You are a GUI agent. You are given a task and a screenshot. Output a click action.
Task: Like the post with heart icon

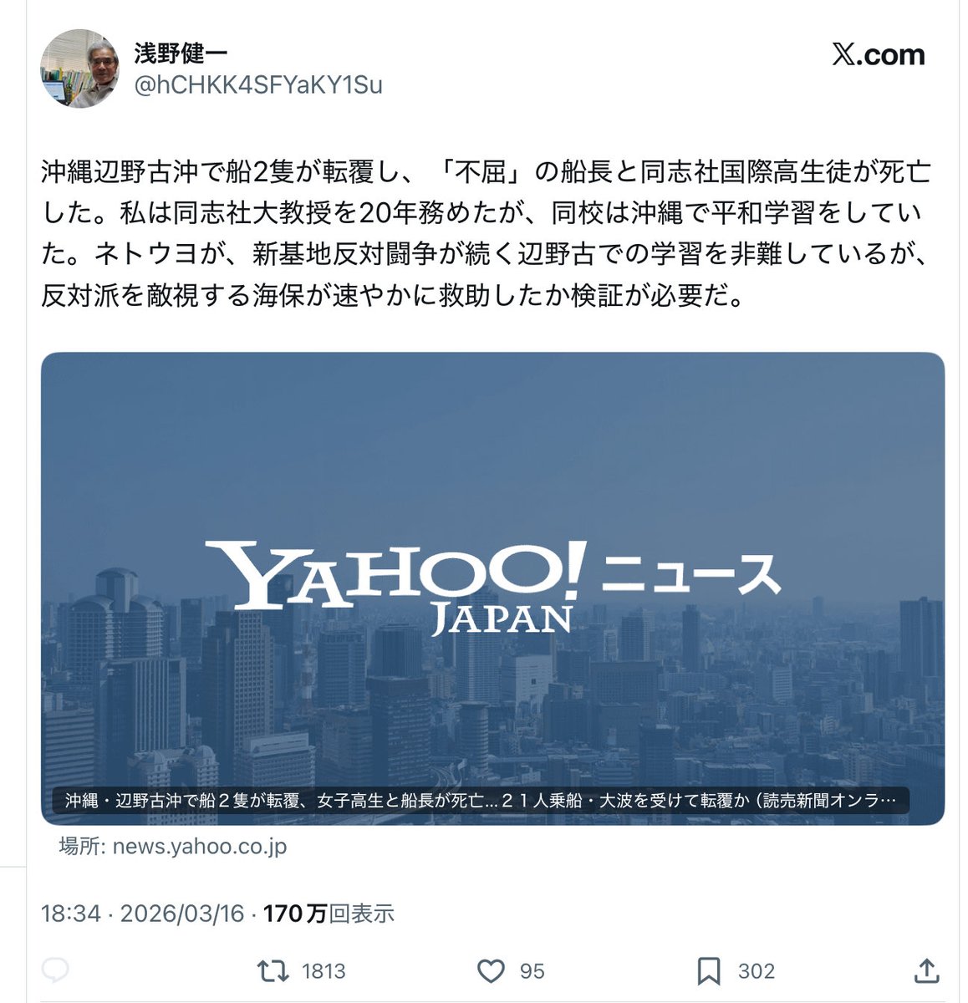click(x=491, y=970)
